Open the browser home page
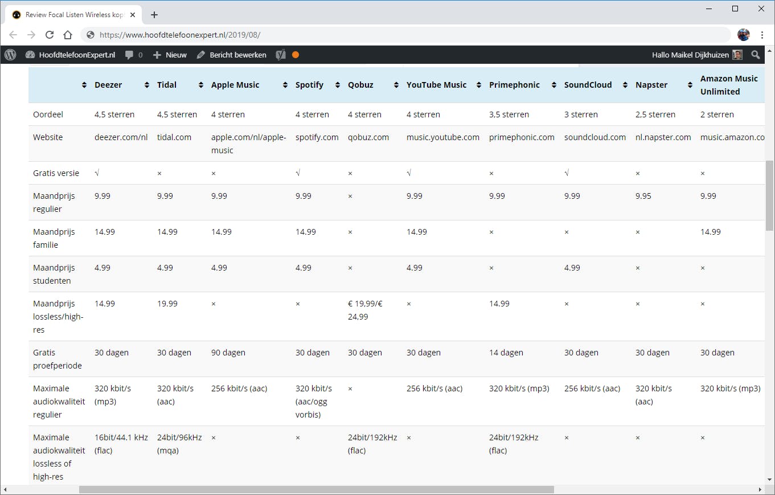Viewport: 775px width, 495px height. (x=68, y=35)
